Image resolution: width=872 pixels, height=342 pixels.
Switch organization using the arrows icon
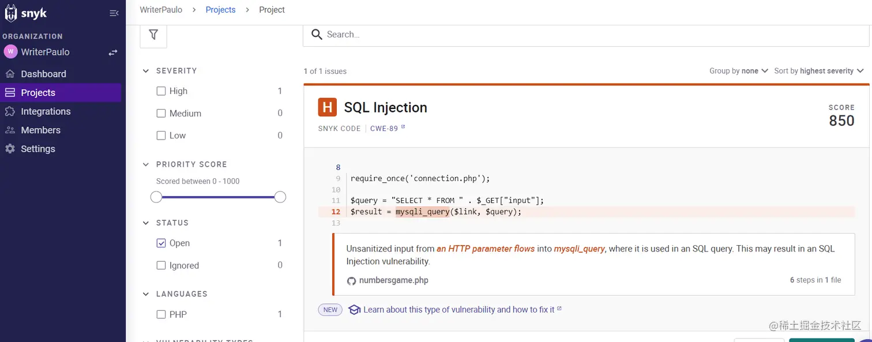[113, 52]
